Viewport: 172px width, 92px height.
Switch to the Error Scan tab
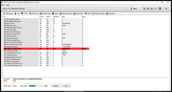[x=34, y=14]
